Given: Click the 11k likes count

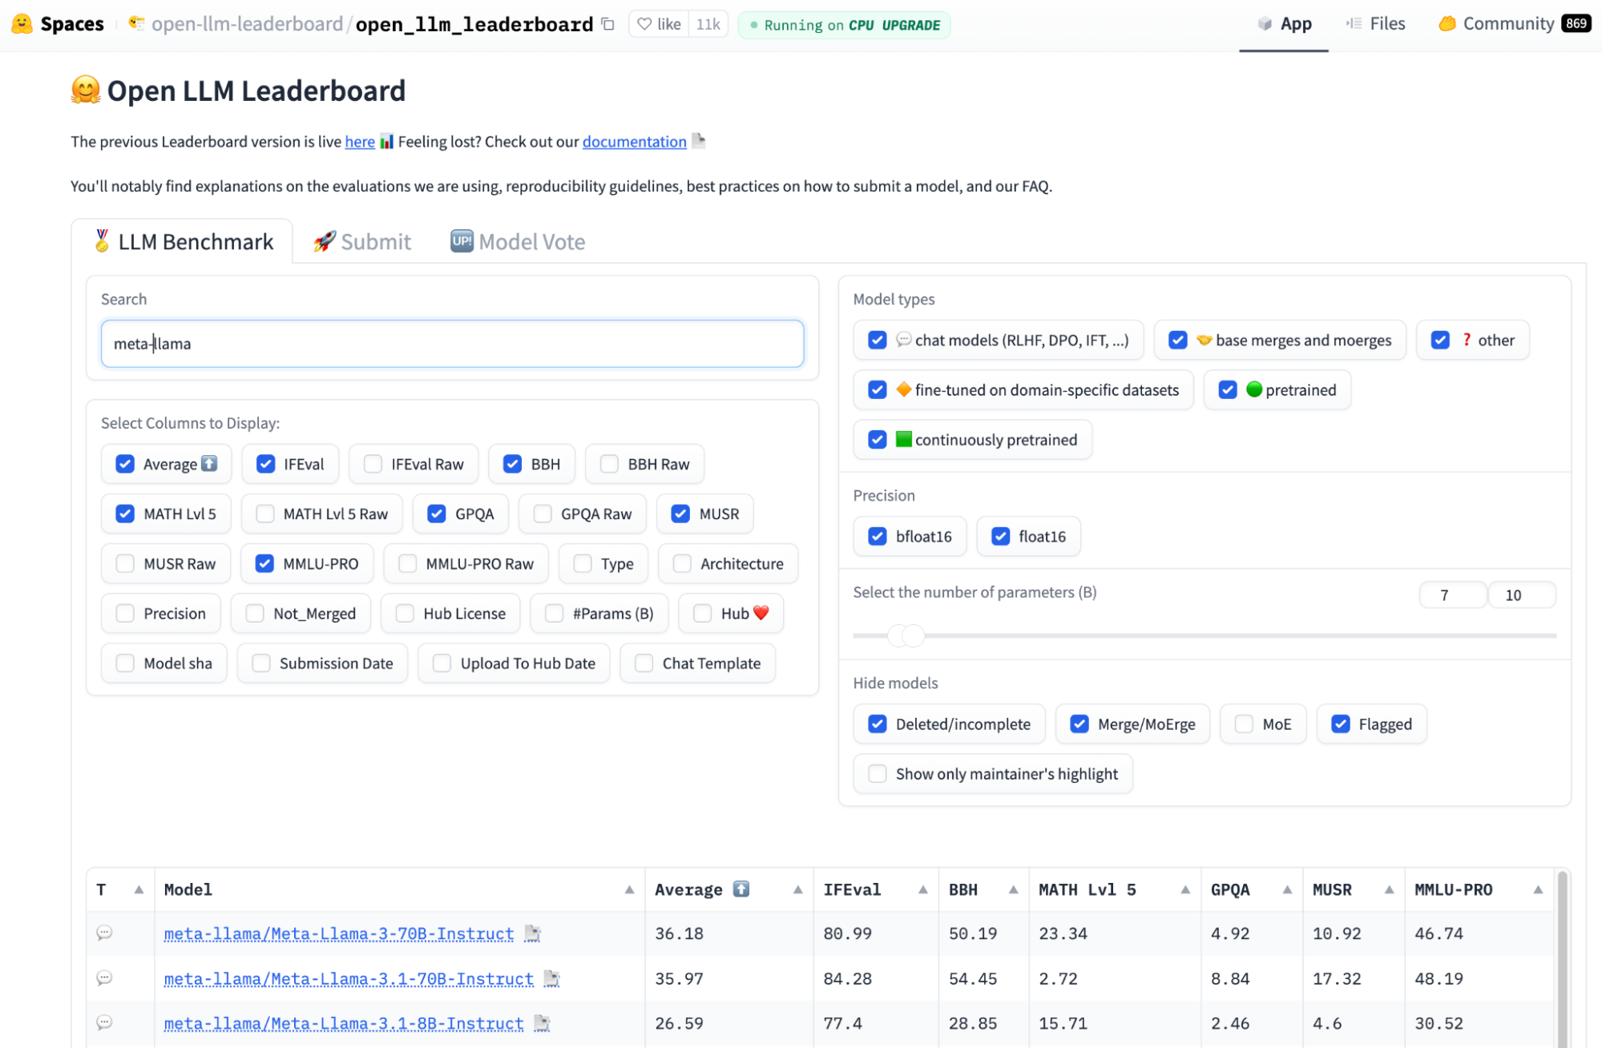Looking at the screenshot, I should click(x=708, y=24).
